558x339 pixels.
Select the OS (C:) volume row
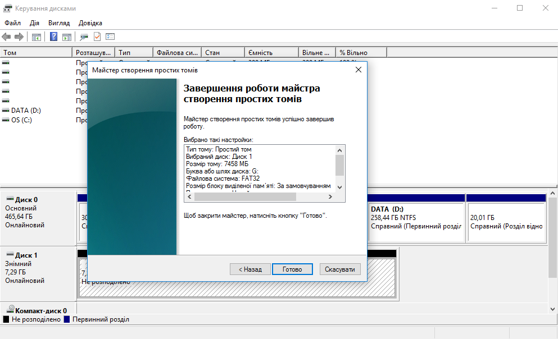coord(21,120)
